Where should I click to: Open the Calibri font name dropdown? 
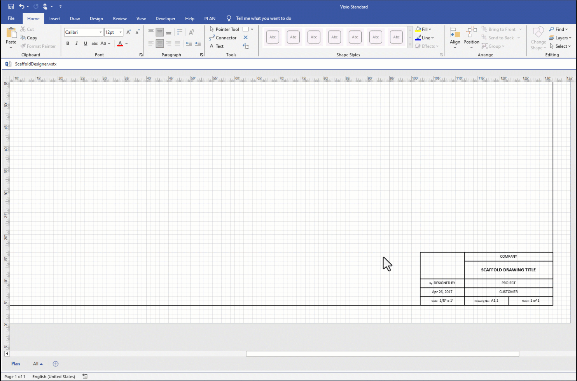pos(101,32)
